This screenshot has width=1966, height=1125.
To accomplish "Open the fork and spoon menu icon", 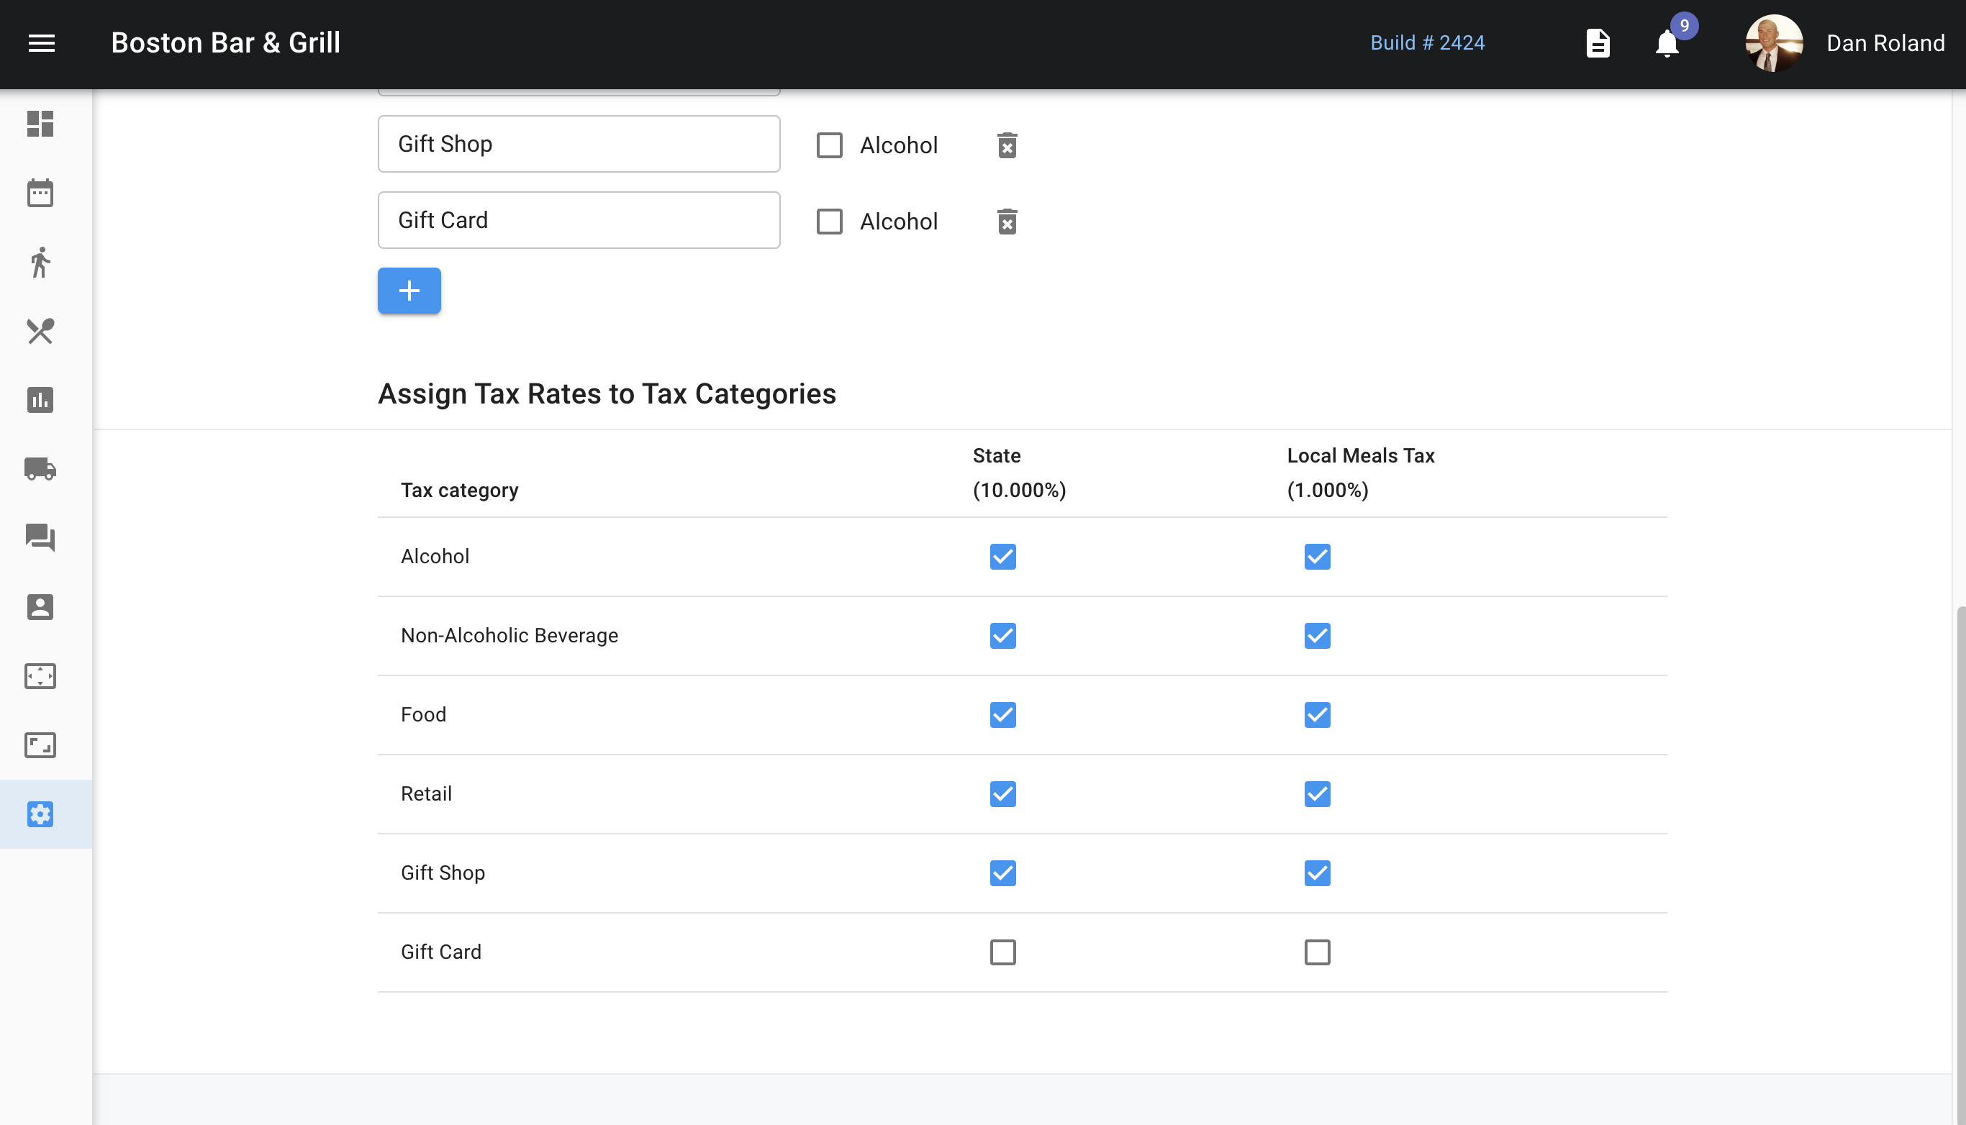I will [40, 332].
